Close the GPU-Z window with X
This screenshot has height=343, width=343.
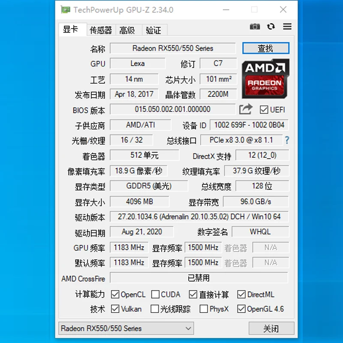click(x=283, y=9)
